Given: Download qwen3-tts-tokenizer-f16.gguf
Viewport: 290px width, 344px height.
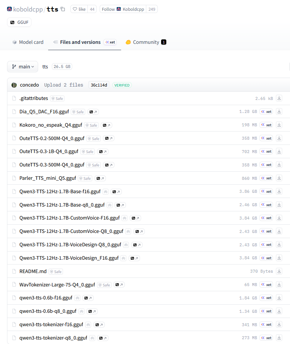Looking at the screenshot, I should coord(279,324).
